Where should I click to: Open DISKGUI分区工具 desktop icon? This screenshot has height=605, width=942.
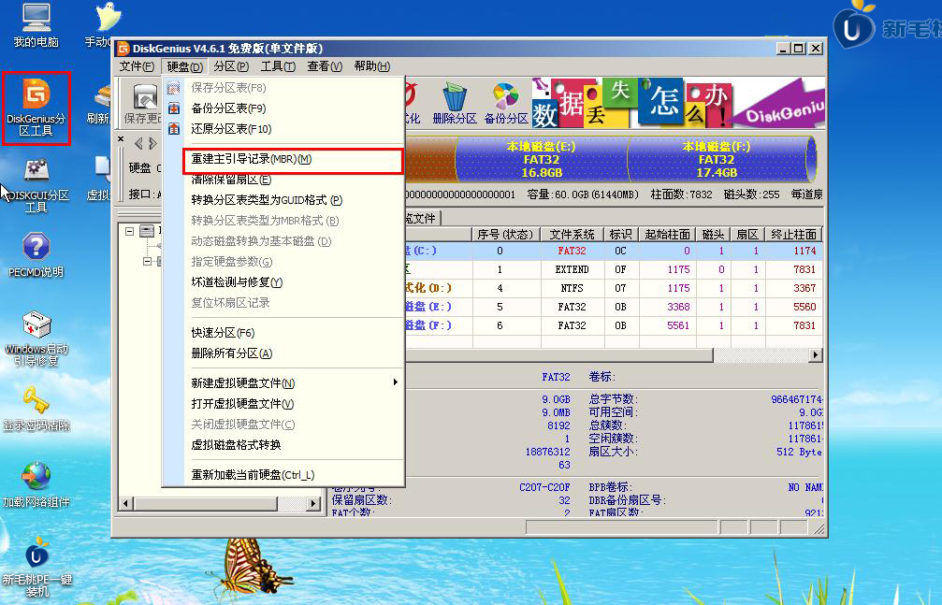(x=37, y=185)
